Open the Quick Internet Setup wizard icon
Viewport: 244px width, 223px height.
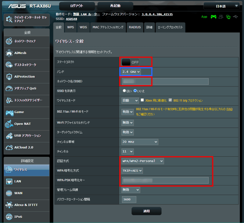tap(9, 19)
